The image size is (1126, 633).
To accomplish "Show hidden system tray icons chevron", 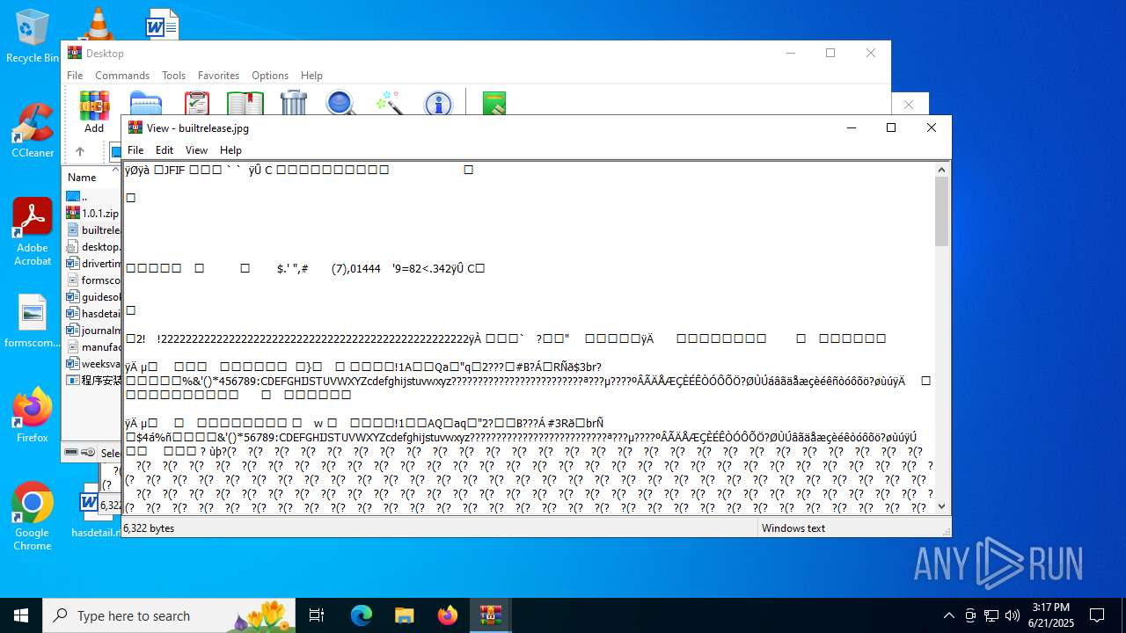I will point(948,615).
